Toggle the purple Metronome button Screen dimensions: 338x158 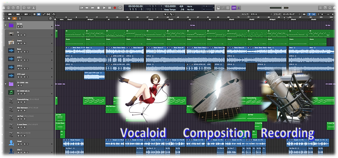[x=239, y=8]
